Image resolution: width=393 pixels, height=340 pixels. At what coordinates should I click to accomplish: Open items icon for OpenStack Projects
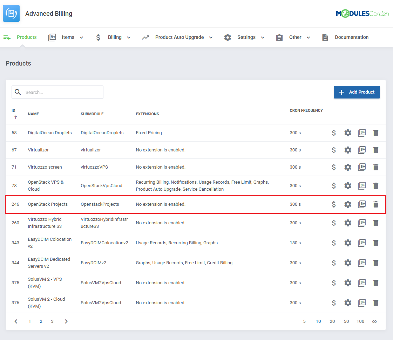tap(362, 204)
